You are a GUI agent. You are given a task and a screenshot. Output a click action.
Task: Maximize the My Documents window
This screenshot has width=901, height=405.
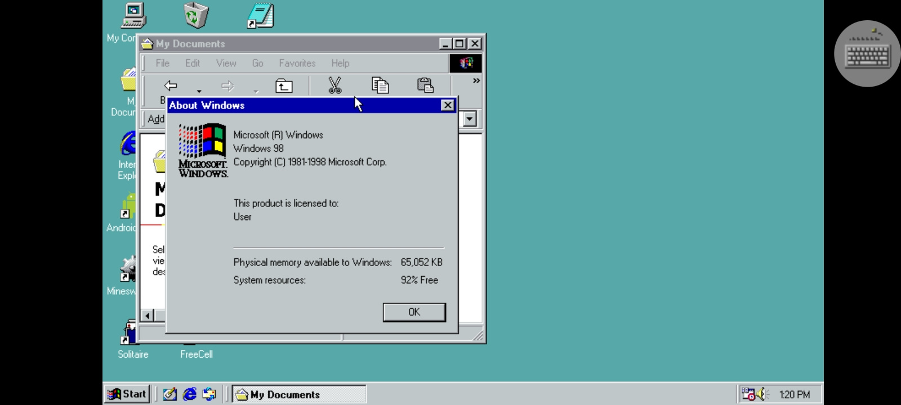[460, 44]
